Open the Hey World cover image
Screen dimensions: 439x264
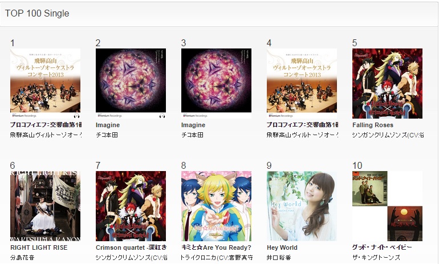pyautogui.click(x=302, y=206)
